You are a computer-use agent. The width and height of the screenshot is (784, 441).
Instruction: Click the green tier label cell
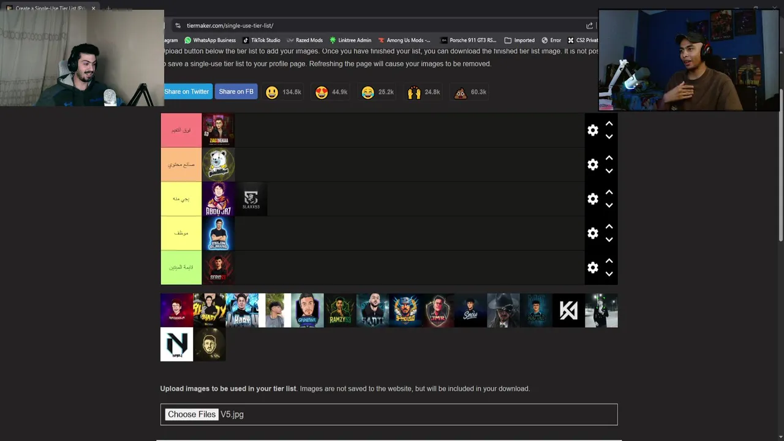coord(181,267)
